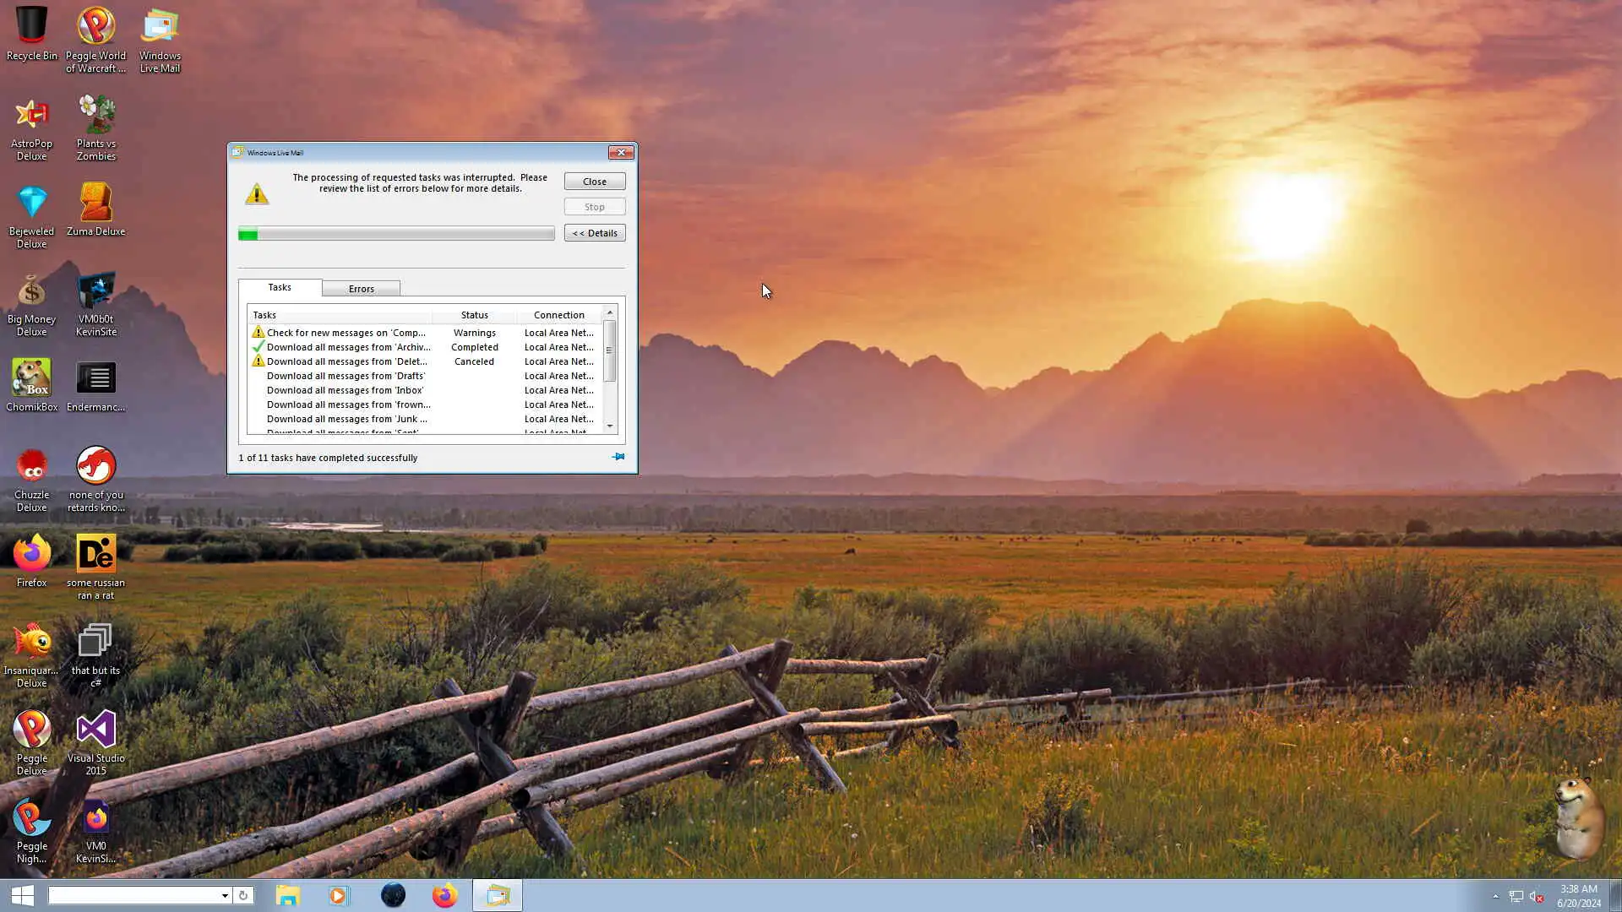Switch to the Errors tab
This screenshot has width=1622, height=912.
coord(361,289)
